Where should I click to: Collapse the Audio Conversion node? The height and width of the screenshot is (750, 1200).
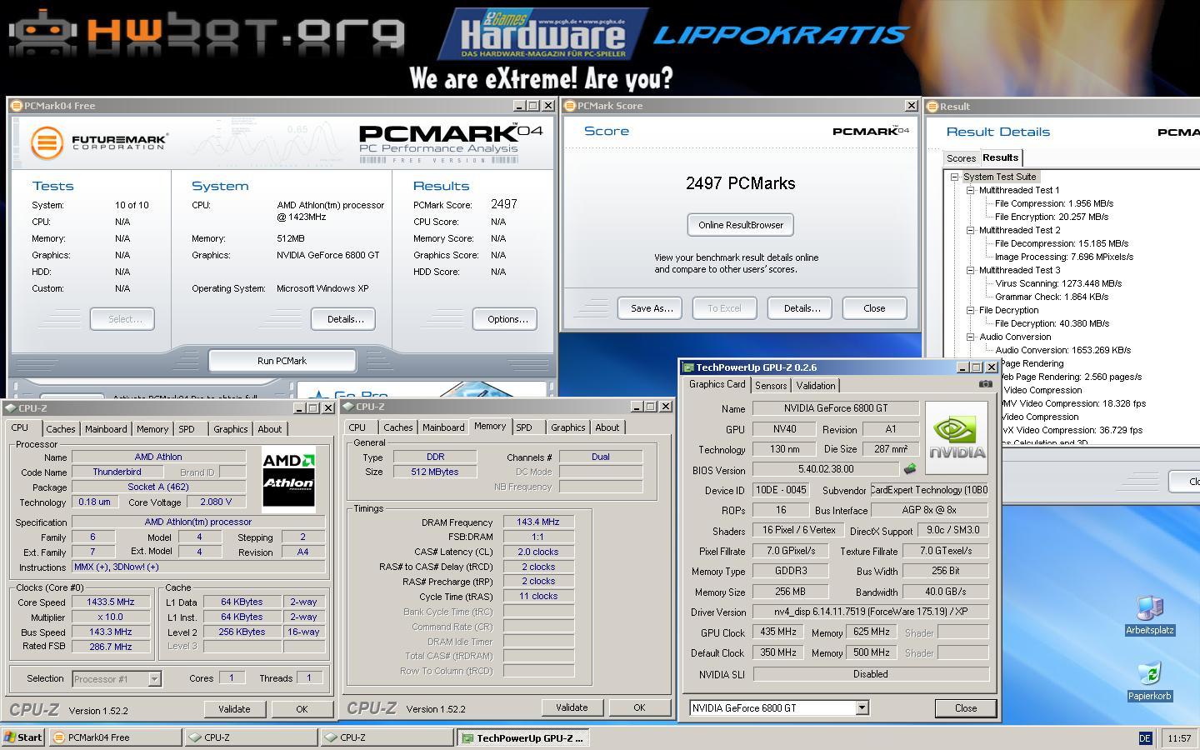pos(971,337)
